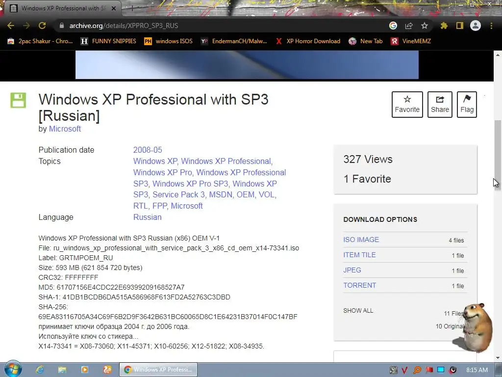The height and width of the screenshot is (377, 502).
Task: Open the OEM topic link
Action: pos(246,194)
